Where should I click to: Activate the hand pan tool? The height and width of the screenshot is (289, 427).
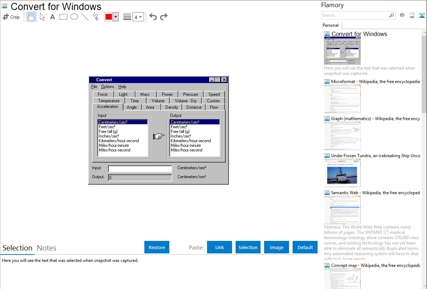click(x=31, y=17)
